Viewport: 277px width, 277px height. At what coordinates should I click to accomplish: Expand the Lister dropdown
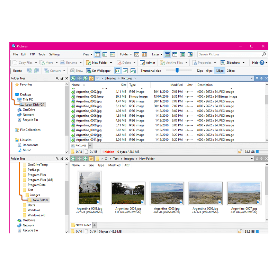(157, 54)
